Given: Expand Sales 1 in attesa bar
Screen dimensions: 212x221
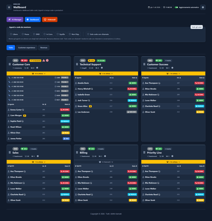Looking at the screenshot, I should tap(39, 162).
